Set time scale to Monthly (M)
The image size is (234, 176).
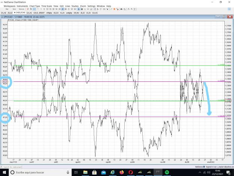coord(75,9)
